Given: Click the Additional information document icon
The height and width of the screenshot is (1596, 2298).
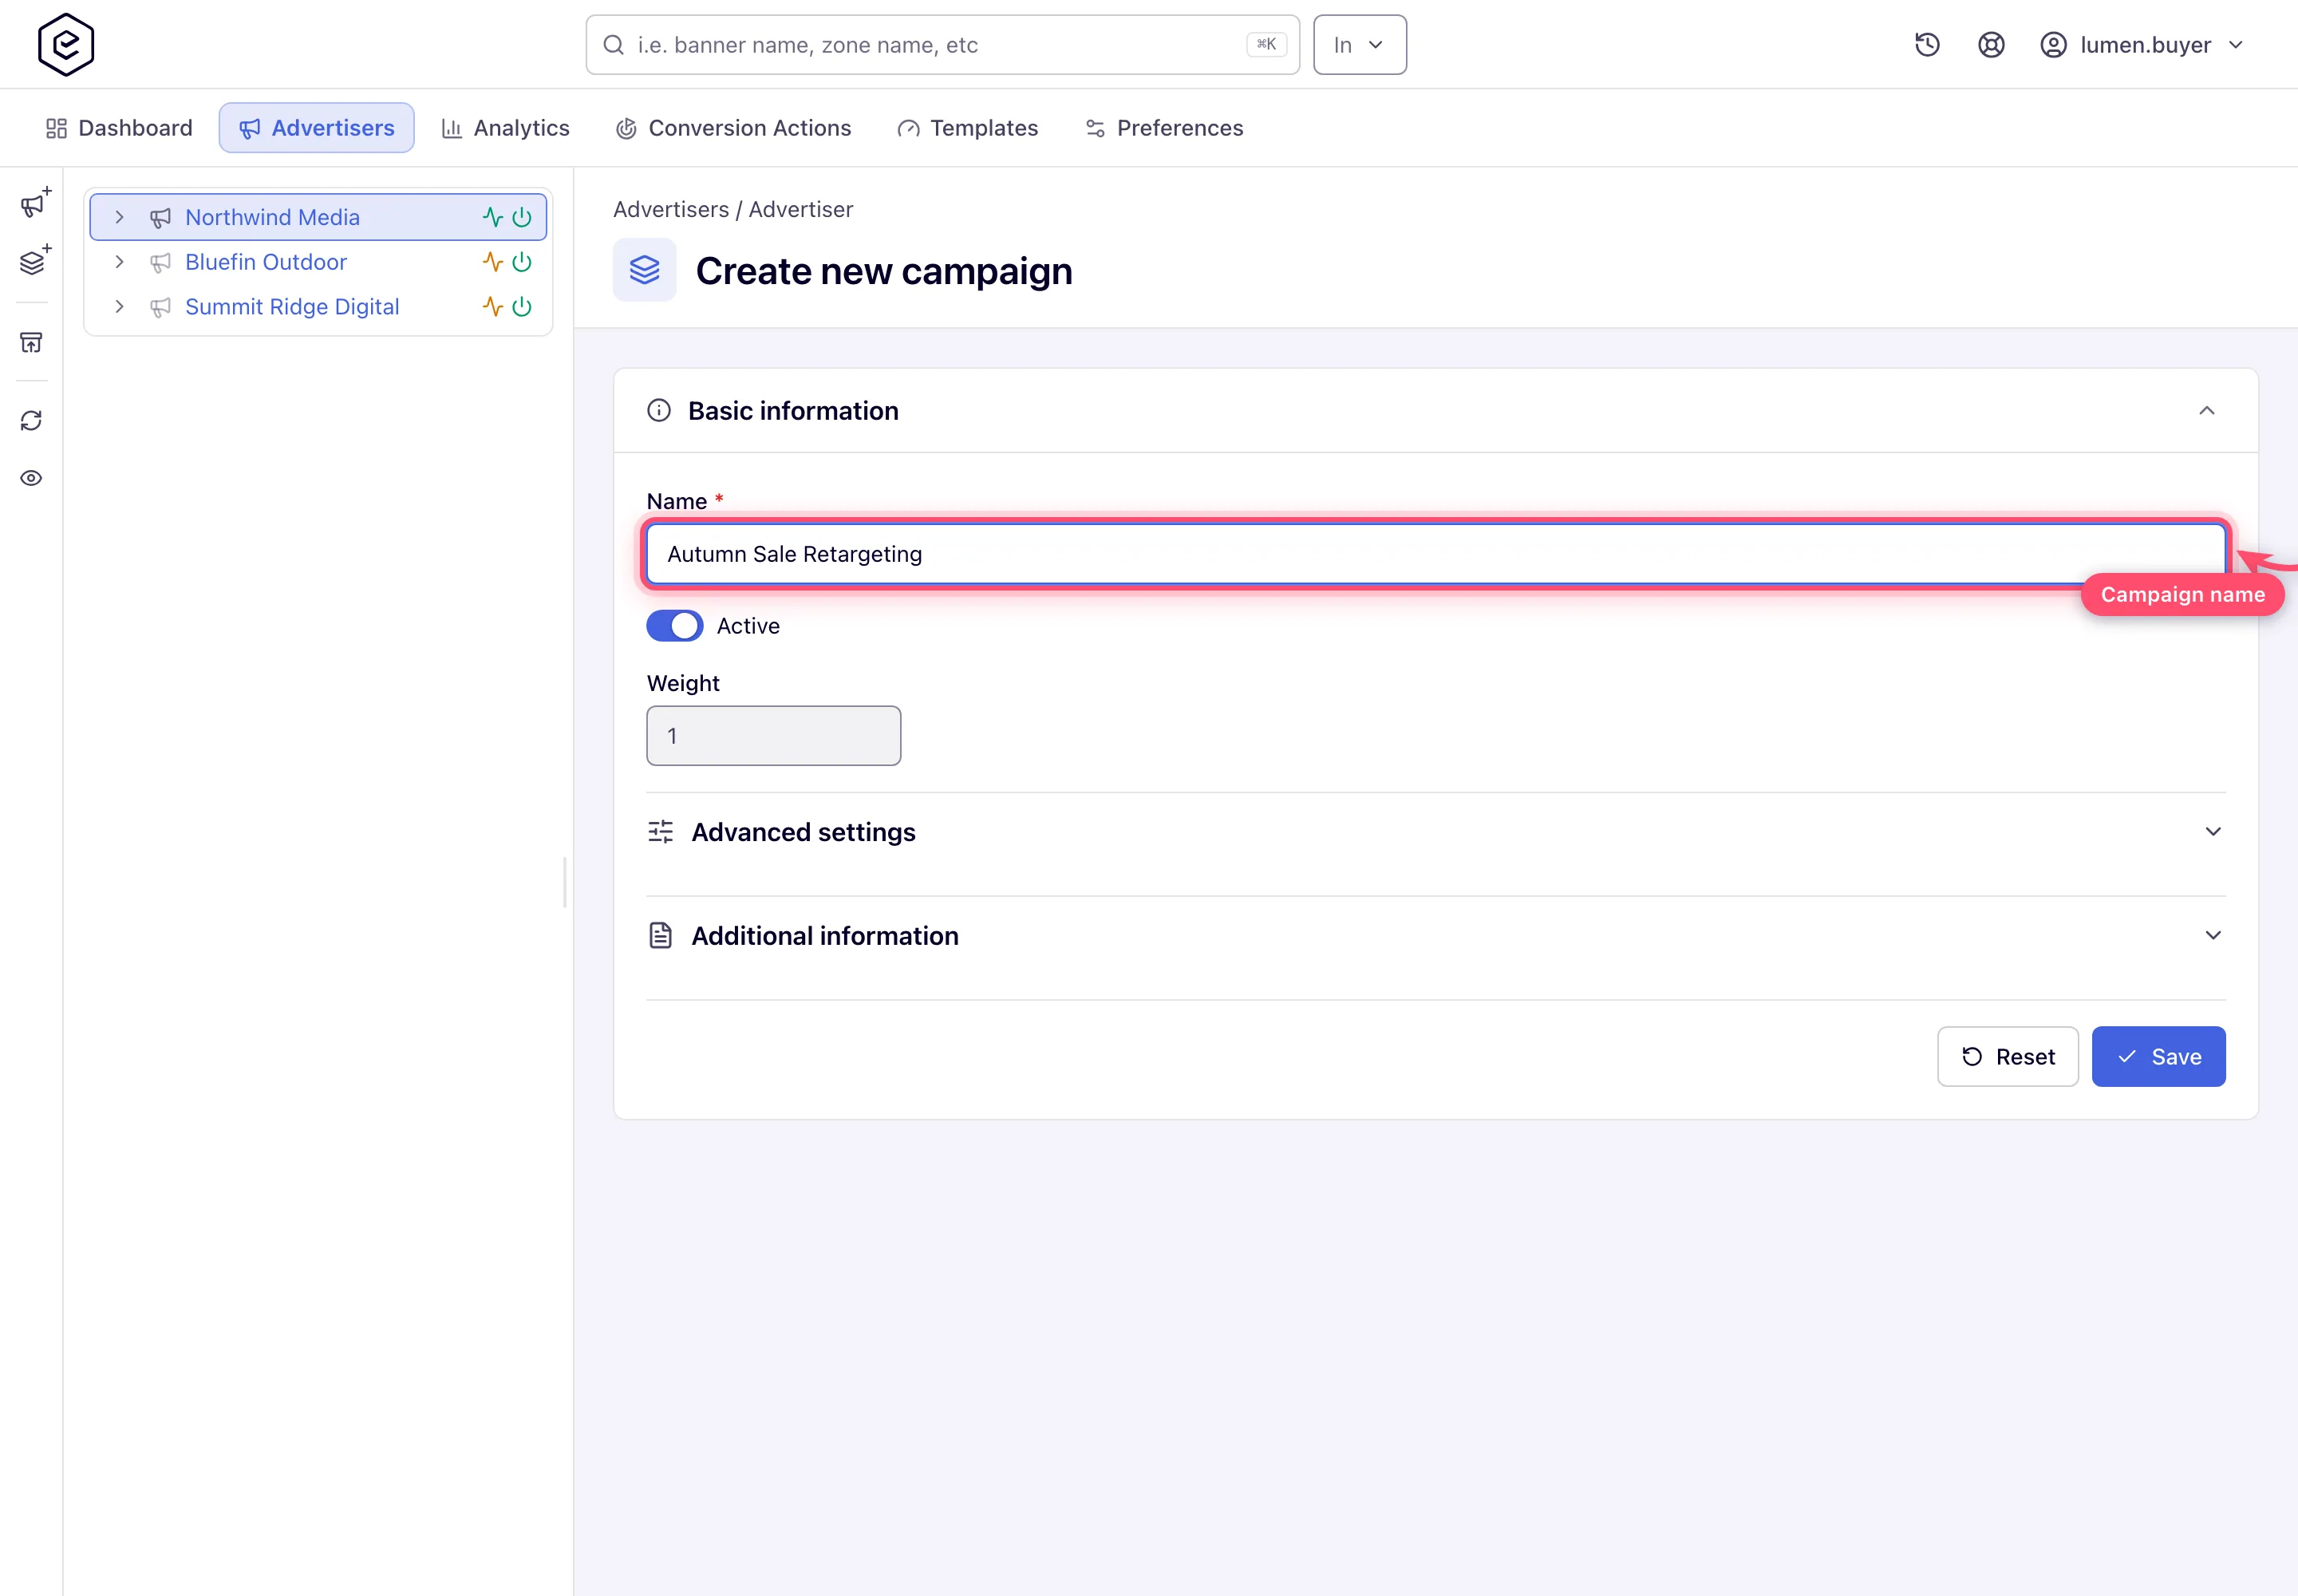Looking at the screenshot, I should (660, 936).
